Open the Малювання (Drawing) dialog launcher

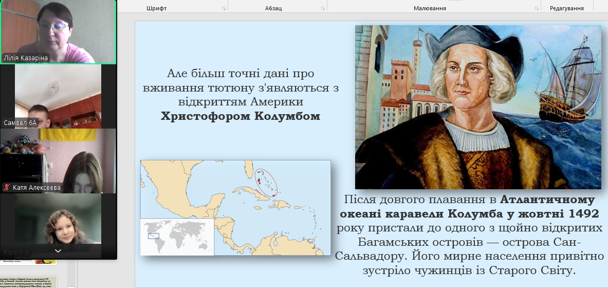537,9
